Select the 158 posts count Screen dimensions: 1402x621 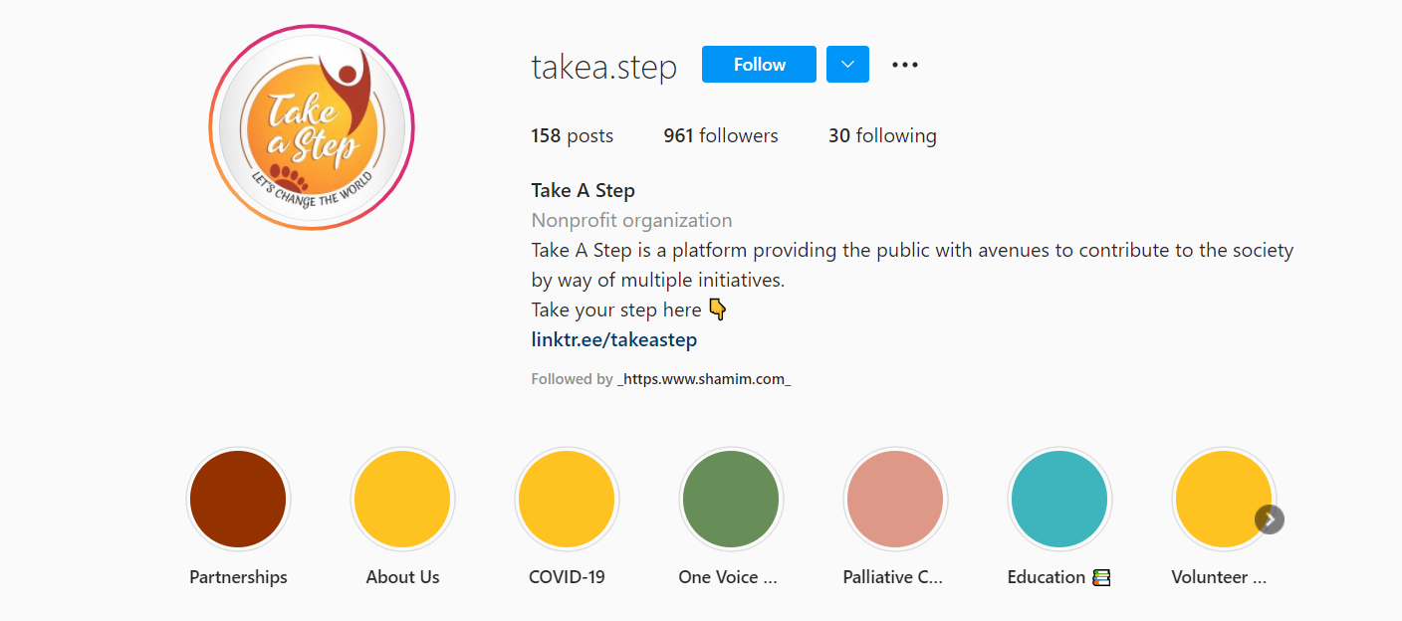tap(573, 136)
